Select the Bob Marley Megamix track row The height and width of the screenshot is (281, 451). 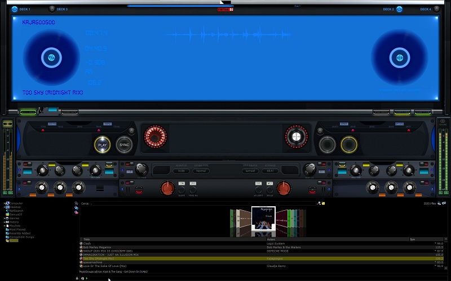[262, 247]
